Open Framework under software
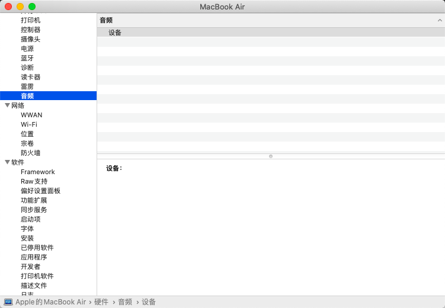This screenshot has width=445, height=308. [38, 172]
